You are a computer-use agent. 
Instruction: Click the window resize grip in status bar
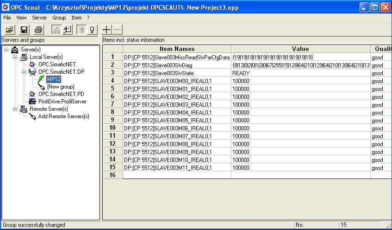click(388, 225)
